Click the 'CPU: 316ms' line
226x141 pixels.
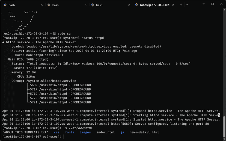coord(26,76)
